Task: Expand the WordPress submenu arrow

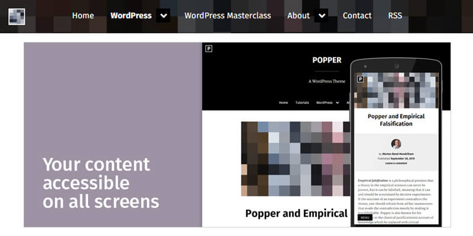Action: [x=163, y=16]
